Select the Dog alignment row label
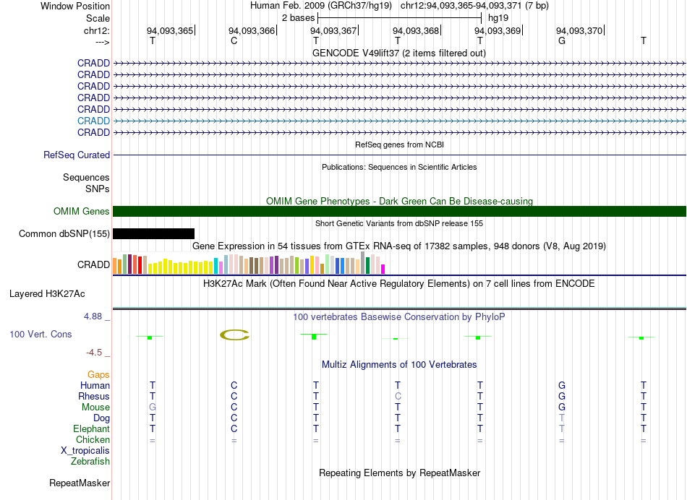This screenshot has height=500, width=687. (x=101, y=418)
